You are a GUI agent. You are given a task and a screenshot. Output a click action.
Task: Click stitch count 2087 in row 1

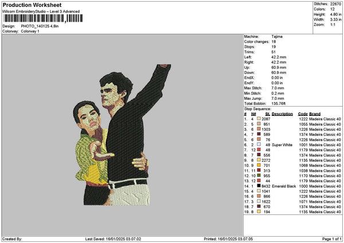click(x=266, y=119)
